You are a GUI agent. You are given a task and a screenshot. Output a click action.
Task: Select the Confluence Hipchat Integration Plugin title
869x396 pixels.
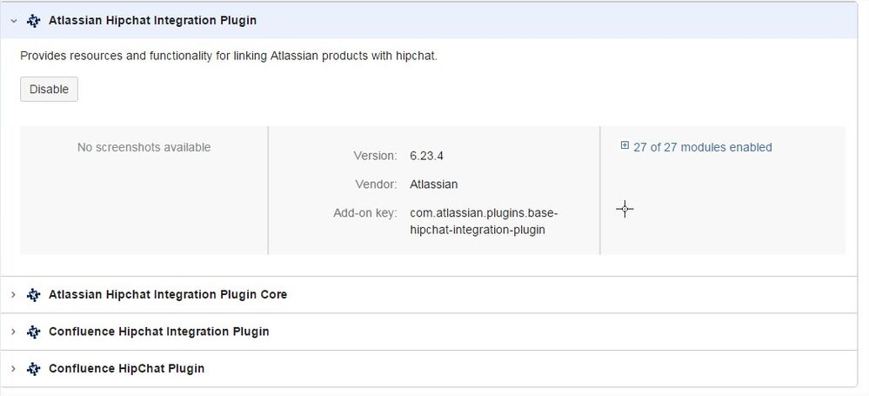(x=159, y=332)
